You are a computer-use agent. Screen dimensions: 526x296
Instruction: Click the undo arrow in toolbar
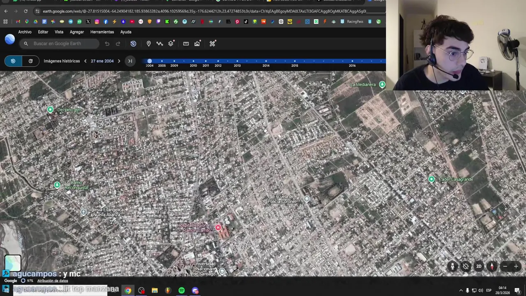click(107, 44)
